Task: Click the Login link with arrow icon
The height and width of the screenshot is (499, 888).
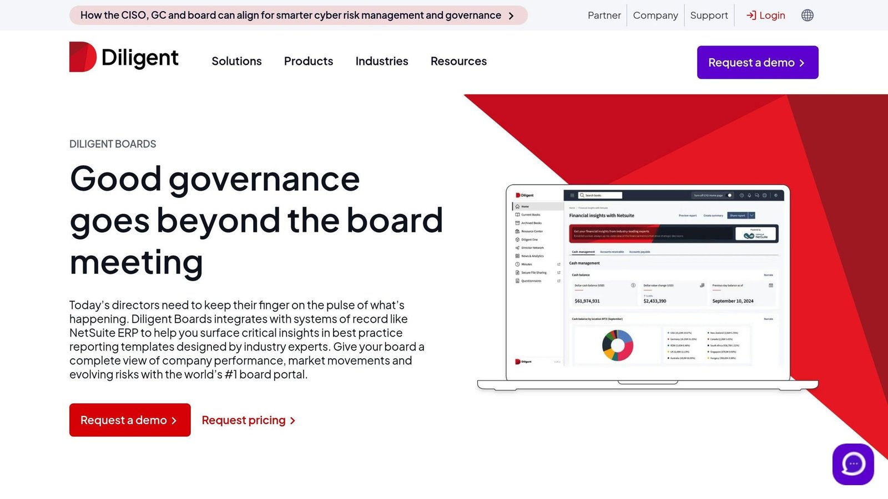Action: 765,16
